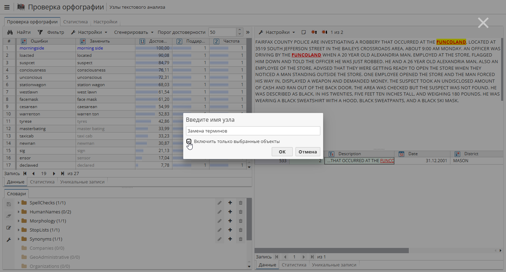The width and height of the screenshot is (506, 272).
Task: Close the overlay with the large X
Action: click(483, 23)
